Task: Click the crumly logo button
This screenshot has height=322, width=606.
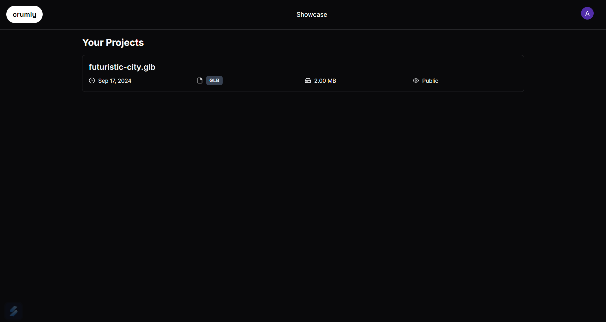Action: pos(24,15)
